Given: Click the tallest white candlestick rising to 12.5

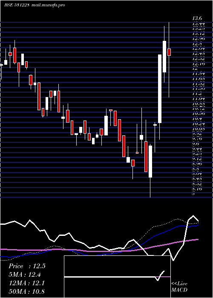Looking at the screenshot, I should [x=160, y=89].
